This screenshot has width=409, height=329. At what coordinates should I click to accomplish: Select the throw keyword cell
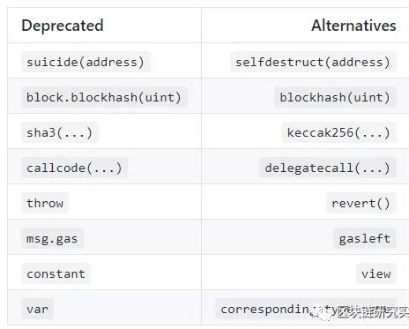[45, 203]
